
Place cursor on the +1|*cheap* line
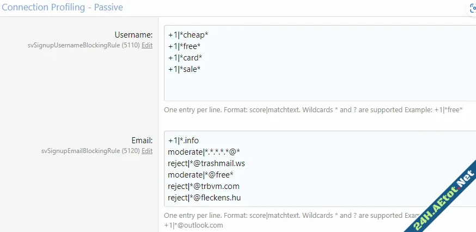[x=188, y=35]
